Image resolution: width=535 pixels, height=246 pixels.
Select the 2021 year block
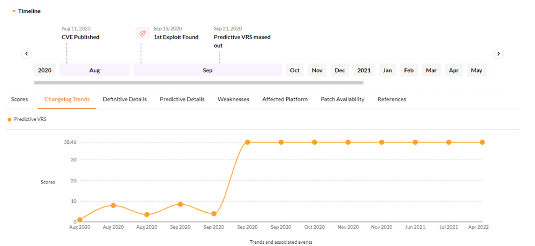[x=364, y=70]
